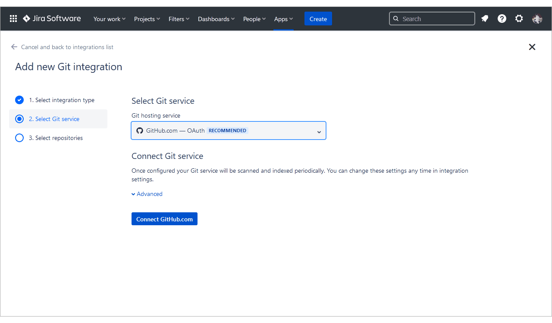The width and height of the screenshot is (552, 323).
Task: Click the Connect GitHub.com button
Action: [x=164, y=219]
